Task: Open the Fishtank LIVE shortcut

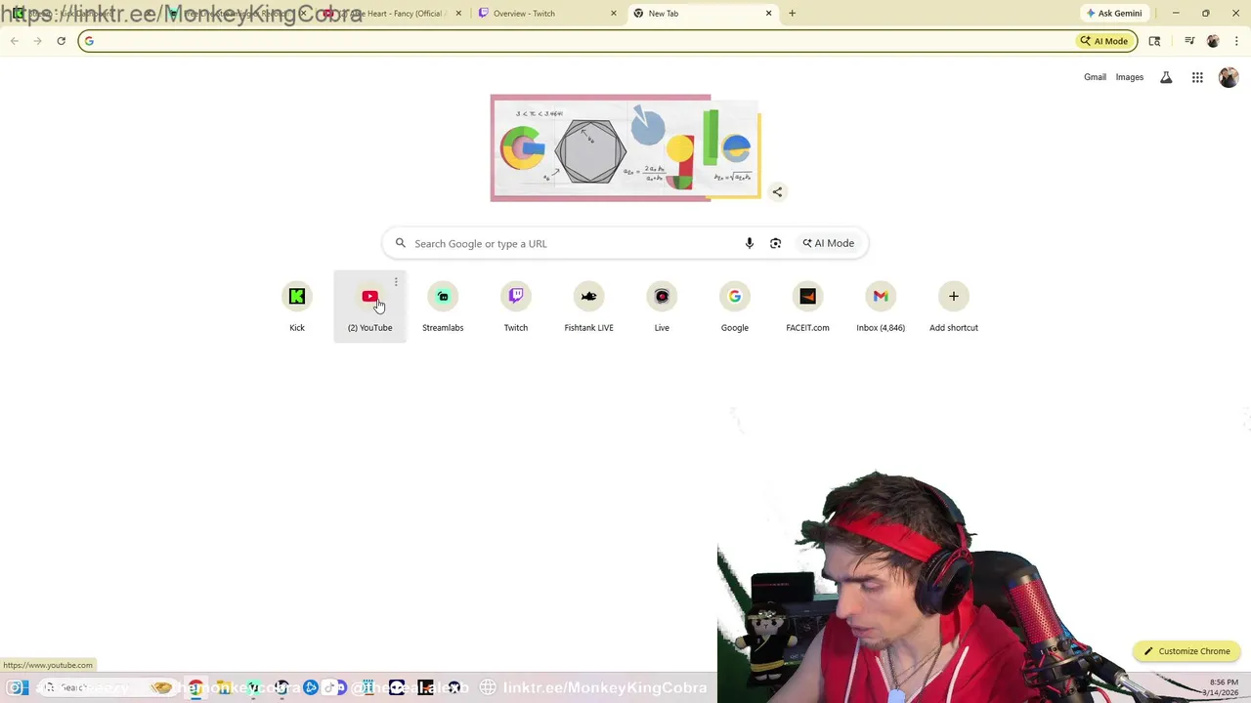Action: 588,307
